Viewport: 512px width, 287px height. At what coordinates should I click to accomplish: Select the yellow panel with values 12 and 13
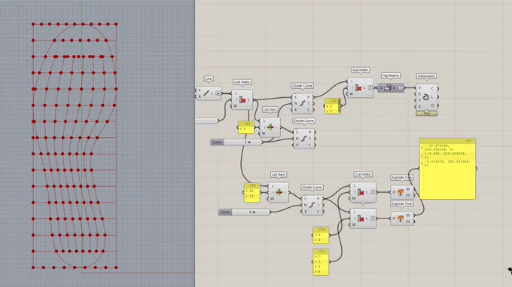[x=252, y=193]
